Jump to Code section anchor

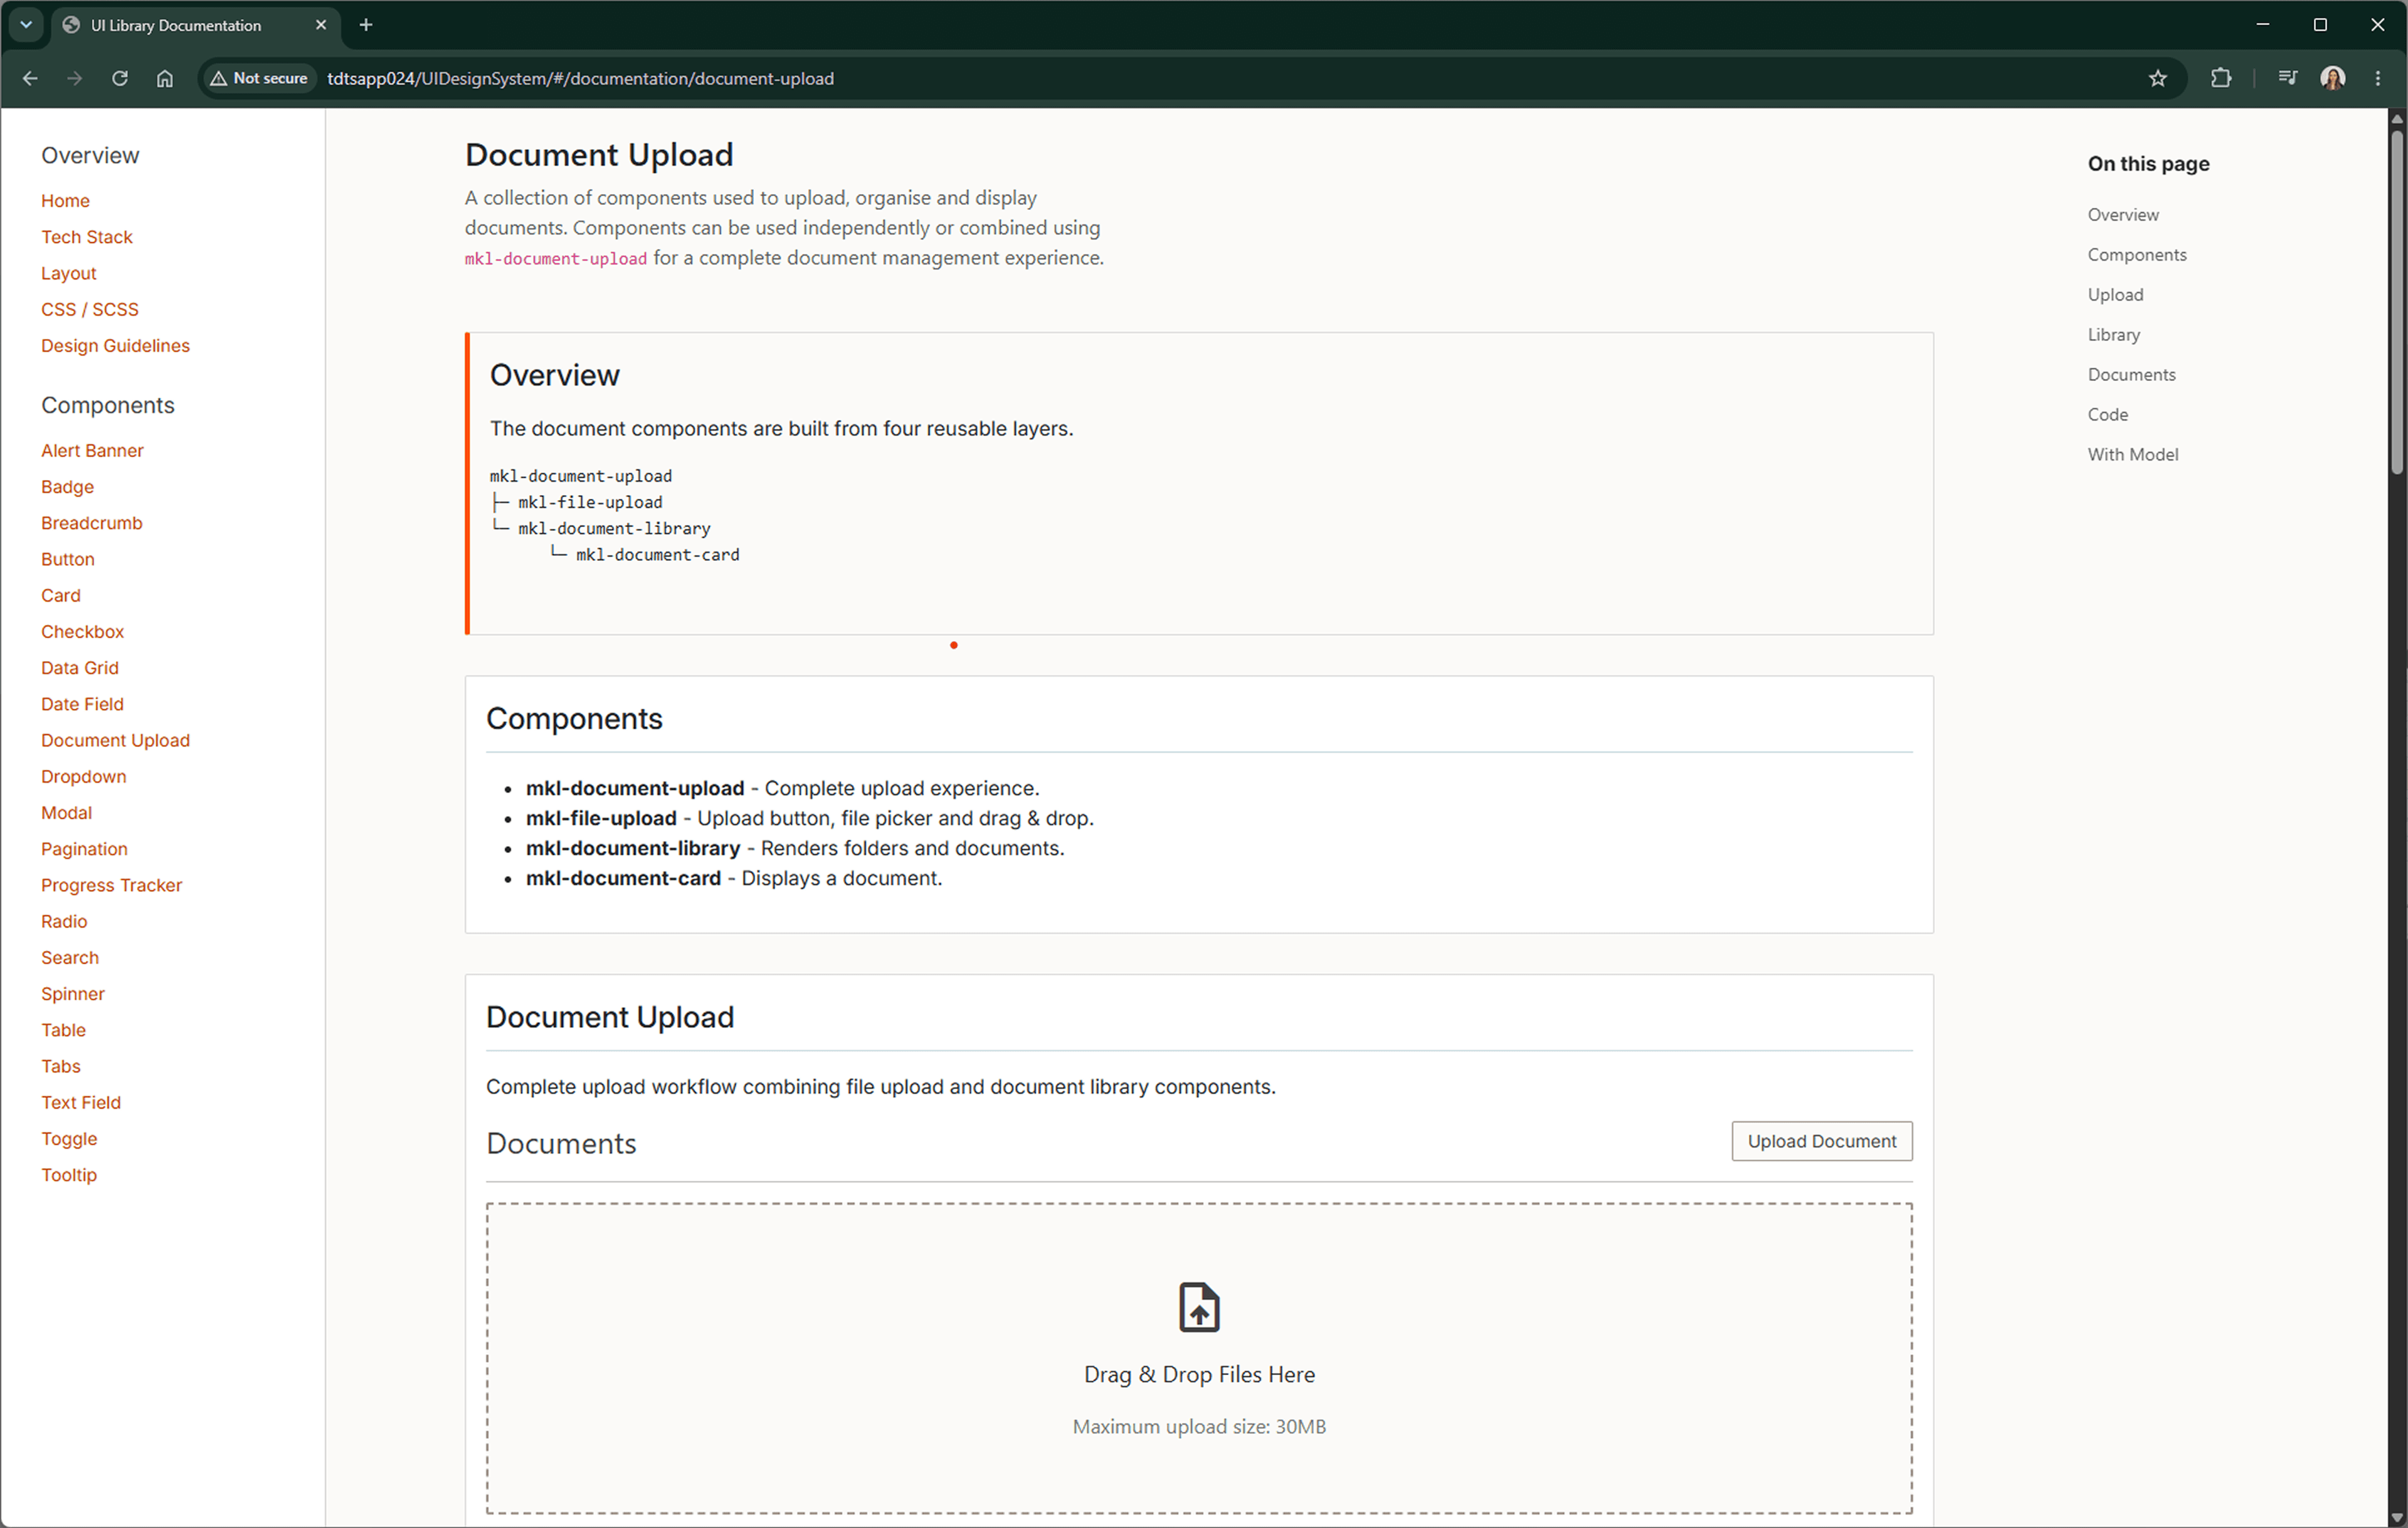click(x=2108, y=415)
